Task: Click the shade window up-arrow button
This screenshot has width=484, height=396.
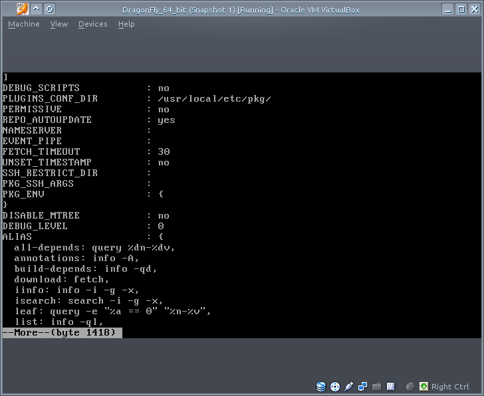Action: pyautogui.click(x=37, y=9)
